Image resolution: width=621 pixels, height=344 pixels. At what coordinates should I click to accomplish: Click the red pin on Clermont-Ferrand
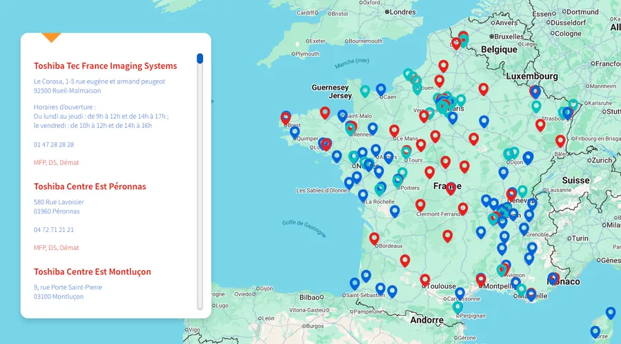point(420,204)
